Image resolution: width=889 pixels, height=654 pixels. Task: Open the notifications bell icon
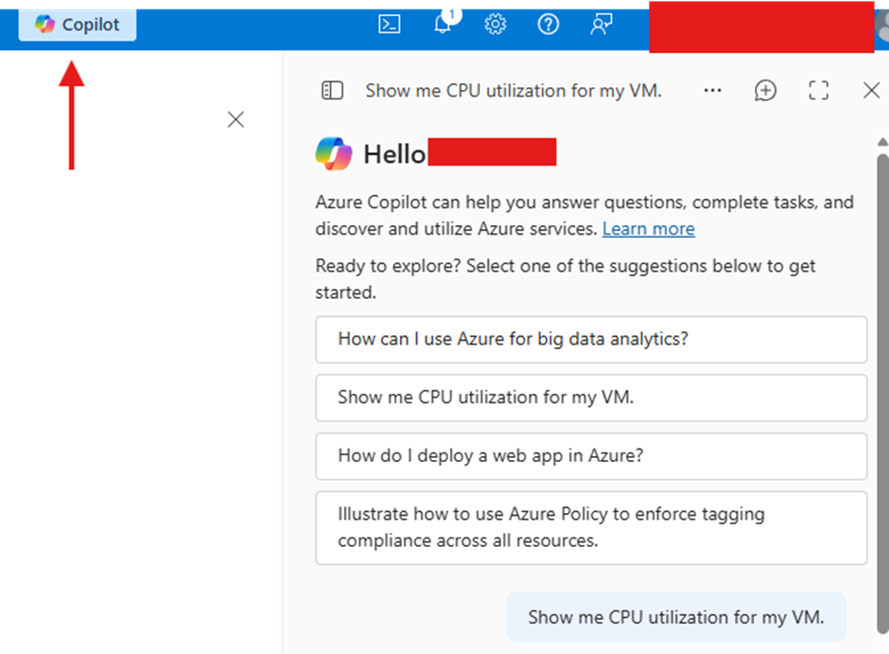coord(443,25)
